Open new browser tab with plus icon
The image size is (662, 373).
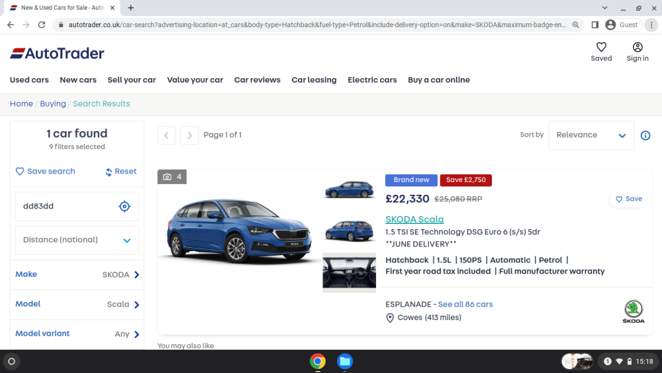pos(131,7)
